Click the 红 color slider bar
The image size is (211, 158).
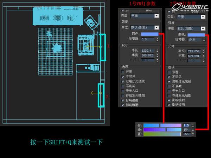[x=162, y=125]
